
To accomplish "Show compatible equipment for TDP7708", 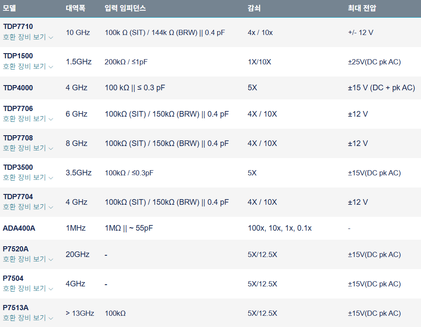I will pyautogui.click(x=28, y=148).
